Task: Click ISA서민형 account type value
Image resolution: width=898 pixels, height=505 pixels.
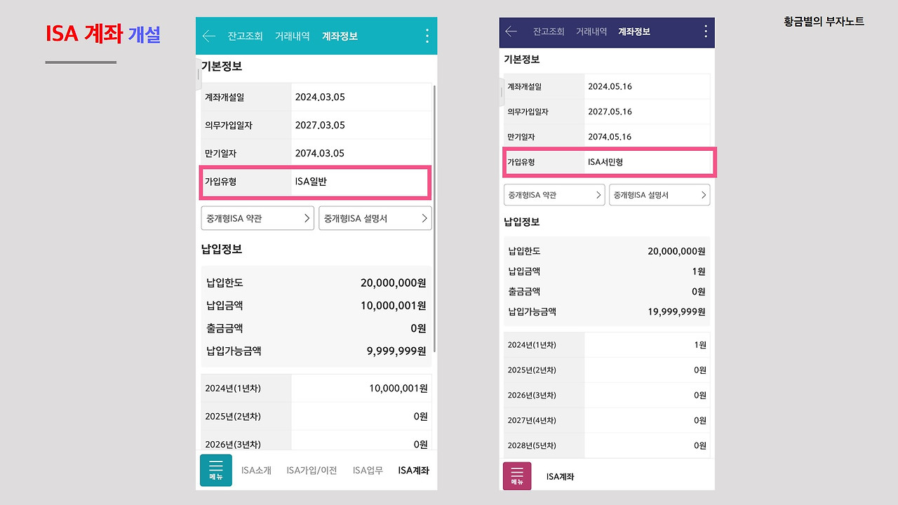Action: pyautogui.click(x=605, y=162)
